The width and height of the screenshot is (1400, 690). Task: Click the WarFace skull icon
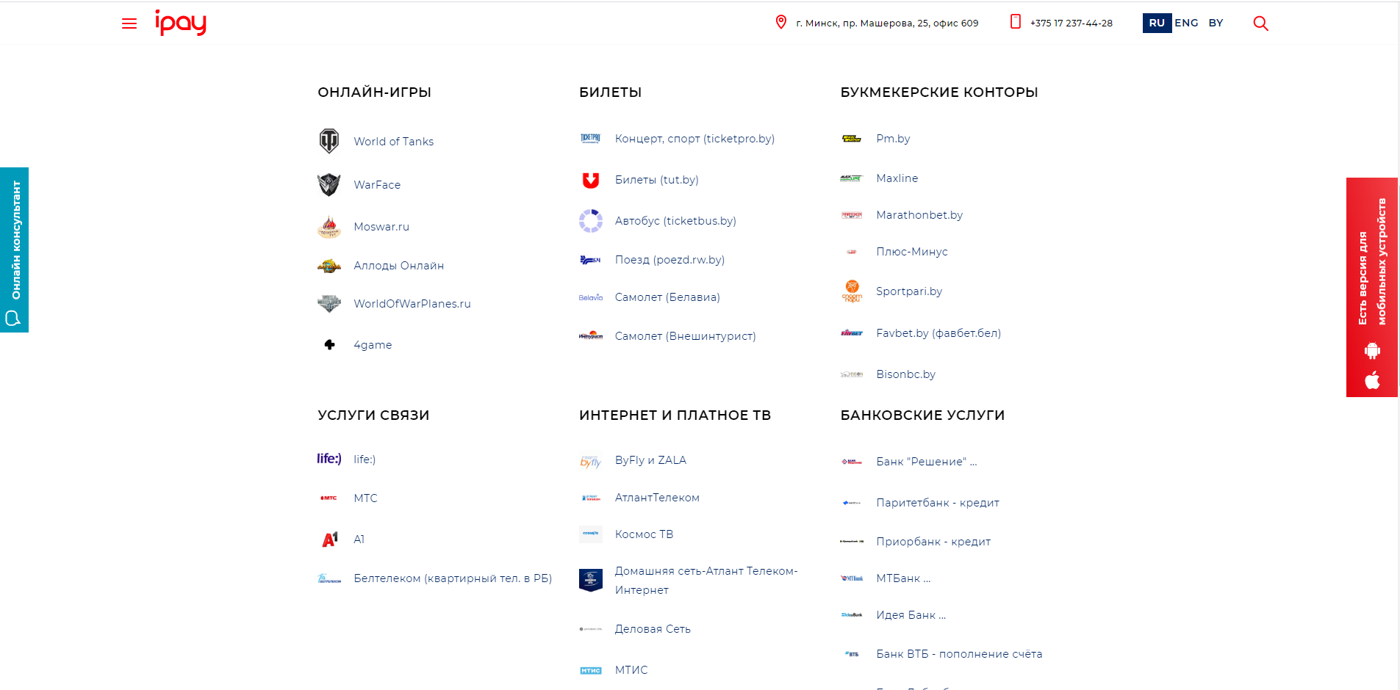click(x=329, y=184)
